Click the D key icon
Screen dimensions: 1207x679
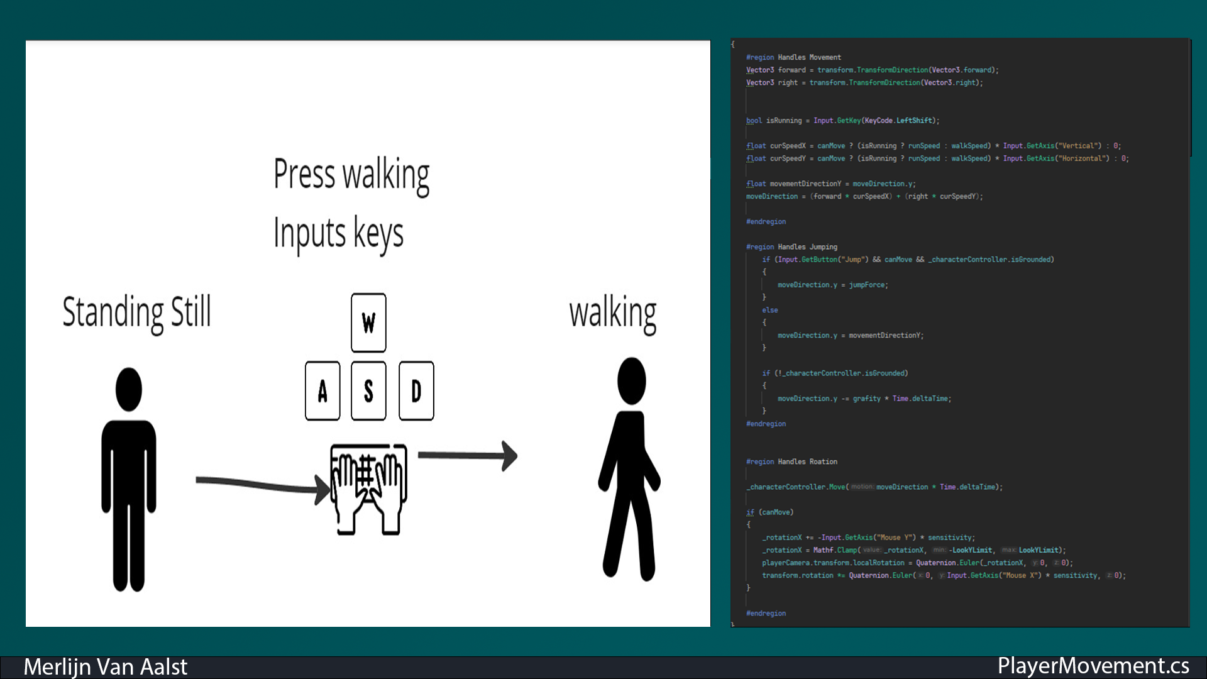[416, 391]
